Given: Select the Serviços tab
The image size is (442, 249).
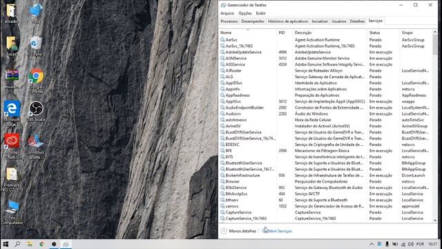Looking at the screenshot, I should click(x=376, y=21).
